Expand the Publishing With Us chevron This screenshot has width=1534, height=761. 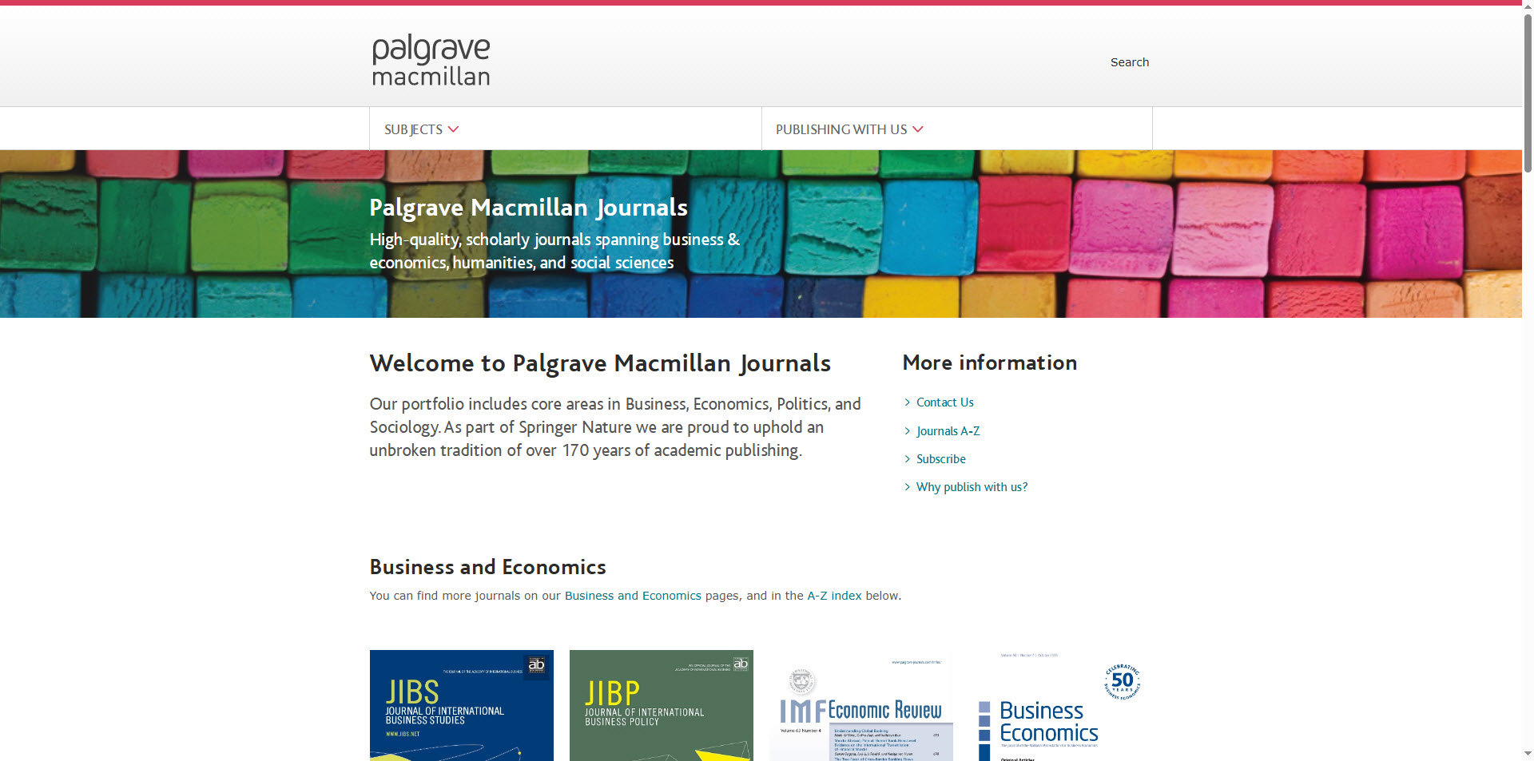tap(918, 129)
